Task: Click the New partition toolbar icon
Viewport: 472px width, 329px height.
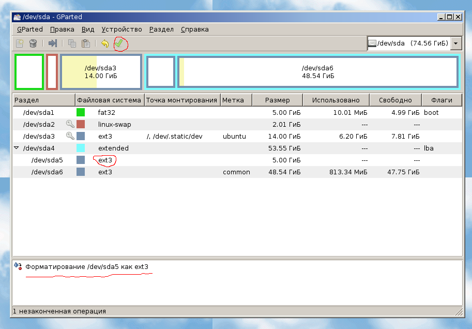Action: coord(20,43)
